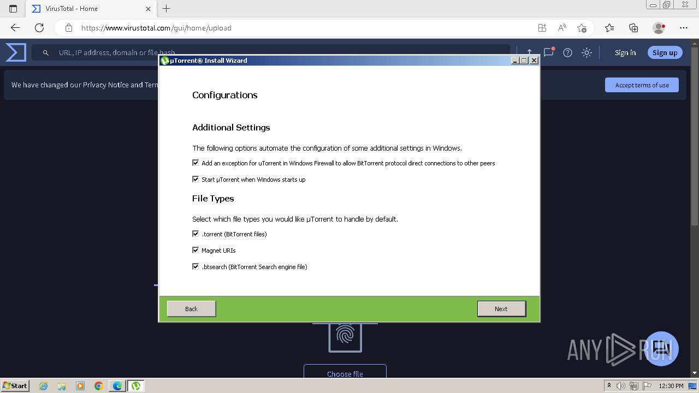Open the browser apps grid icon
This screenshot has width=699, height=393.
coord(542,28)
